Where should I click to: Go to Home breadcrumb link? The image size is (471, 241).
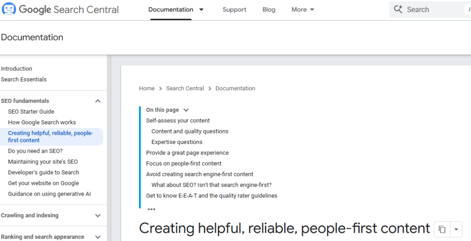click(x=147, y=88)
